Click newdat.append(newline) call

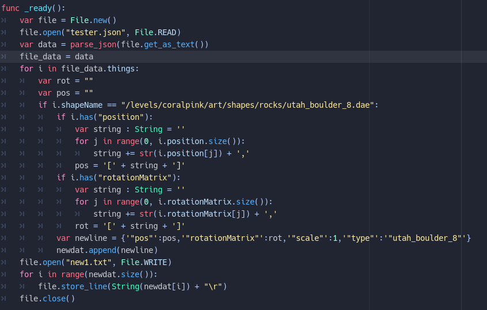click(107, 251)
